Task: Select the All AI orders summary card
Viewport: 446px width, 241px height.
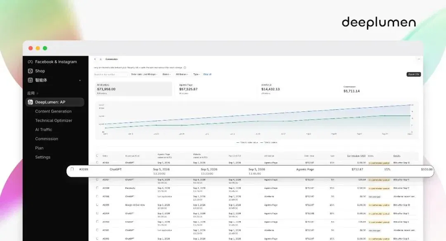Action: (x=133, y=89)
